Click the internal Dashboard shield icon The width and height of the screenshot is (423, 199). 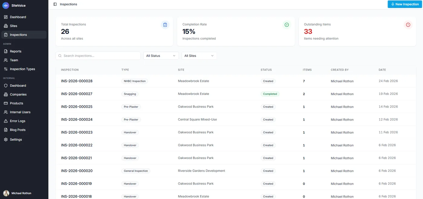6,86
